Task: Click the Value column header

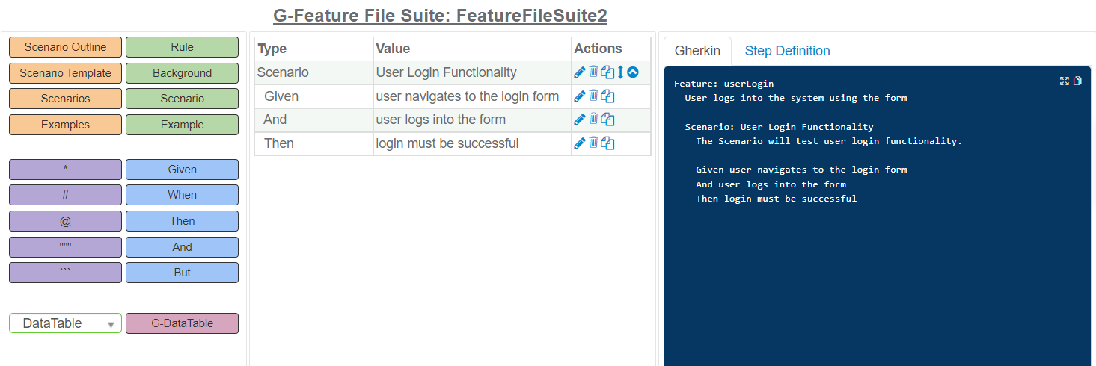Action: coord(472,49)
